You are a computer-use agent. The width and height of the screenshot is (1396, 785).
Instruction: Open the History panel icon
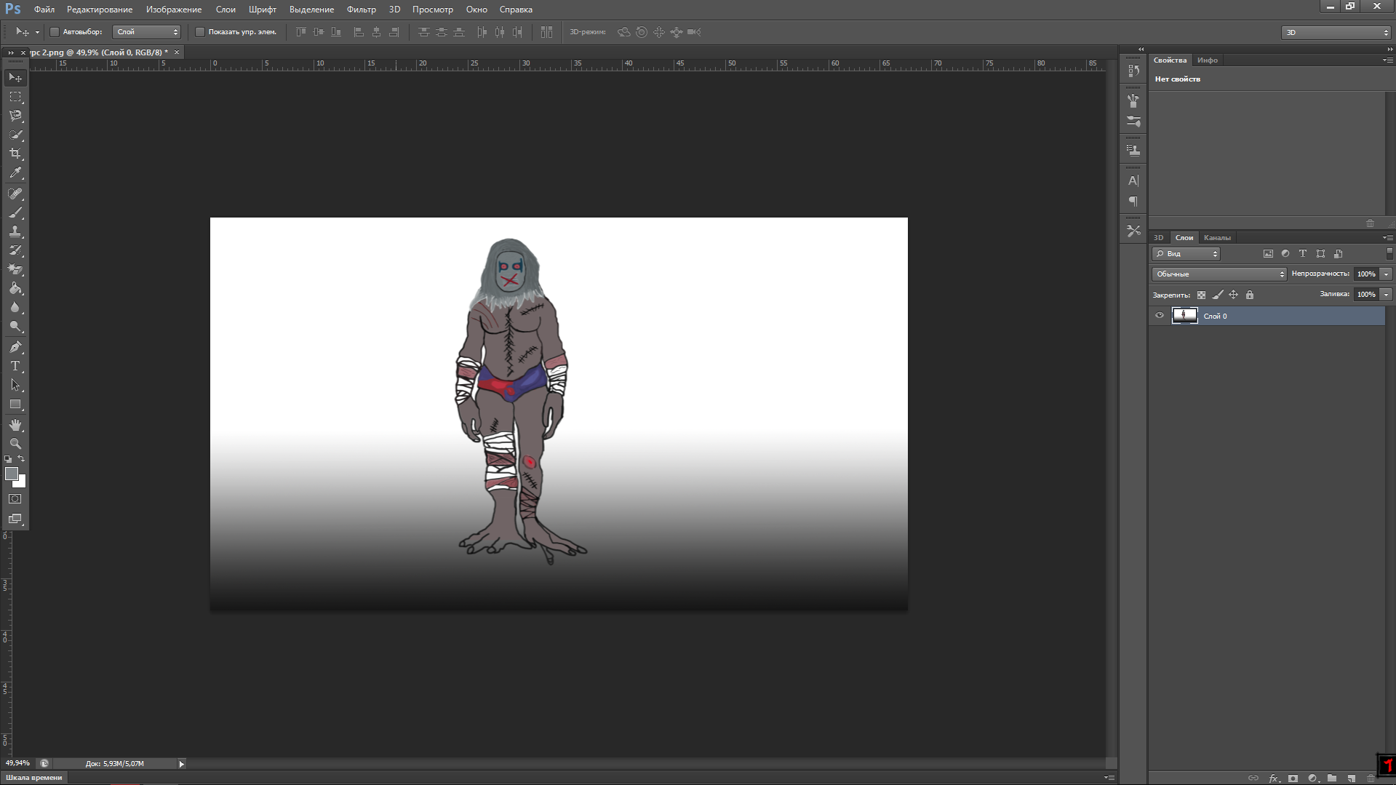point(1133,71)
